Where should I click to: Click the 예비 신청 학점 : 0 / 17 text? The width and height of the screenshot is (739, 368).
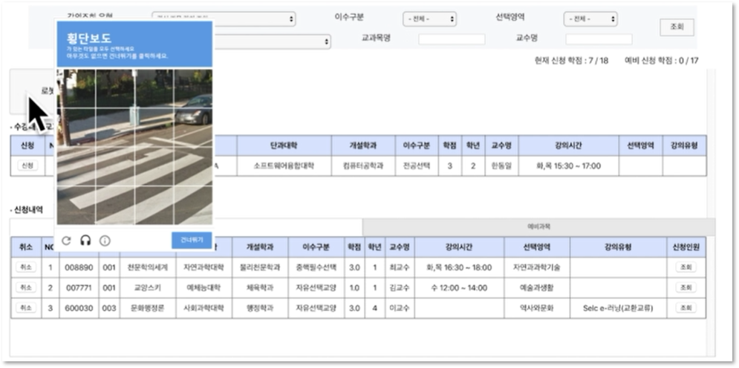coord(661,60)
